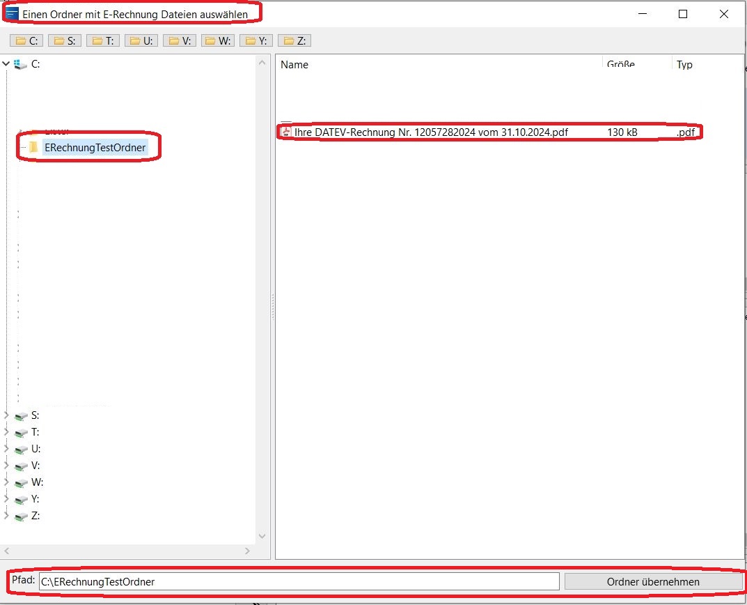Expand the T: drive tree node
The height and width of the screenshot is (605, 747).
tap(6, 433)
